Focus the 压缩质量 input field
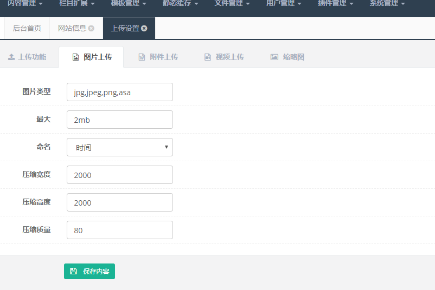The width and height of the screenshot is (435, 290). coord(120,230)
